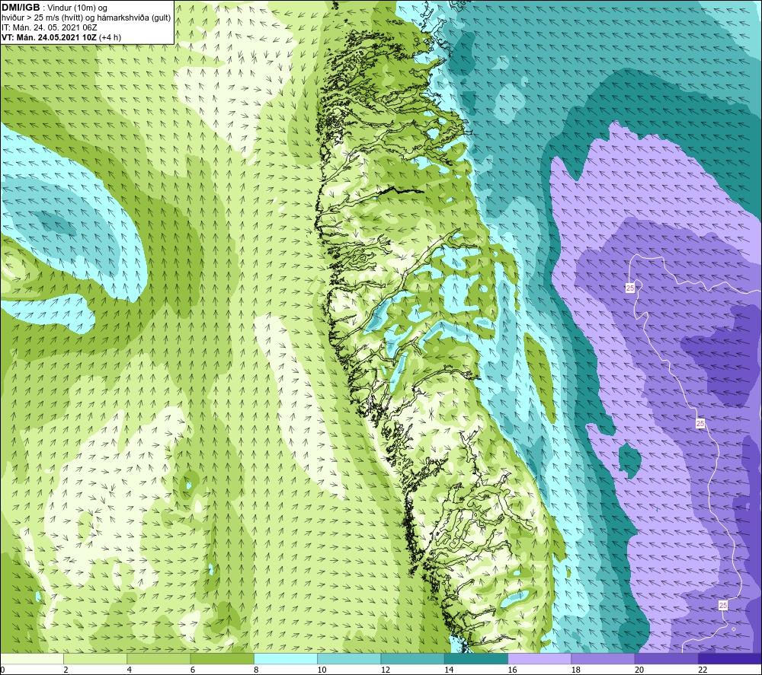Click the 18–20 m/s purple legend swatch
This screenshot has width=762, height=675.
(x=603, y=659)
